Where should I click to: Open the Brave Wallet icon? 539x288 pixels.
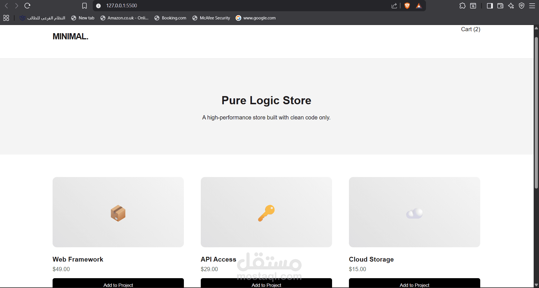[x=500, y=6]
